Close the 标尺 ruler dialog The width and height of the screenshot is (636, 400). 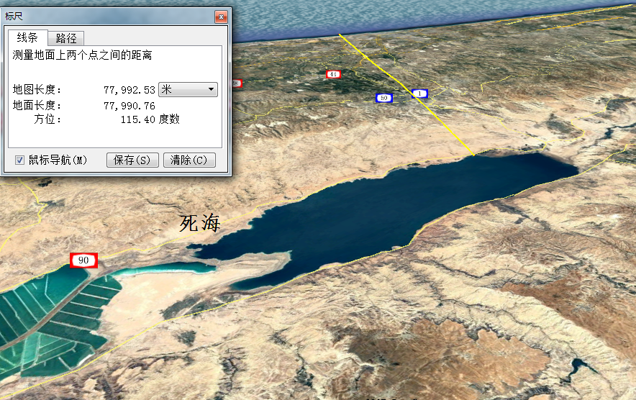pyautogui.click(x=220, y=17)
